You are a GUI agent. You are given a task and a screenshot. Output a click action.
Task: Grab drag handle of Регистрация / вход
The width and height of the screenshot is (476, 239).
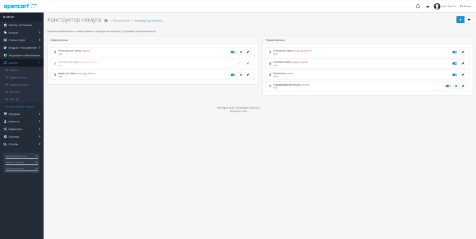coord(55,52)
